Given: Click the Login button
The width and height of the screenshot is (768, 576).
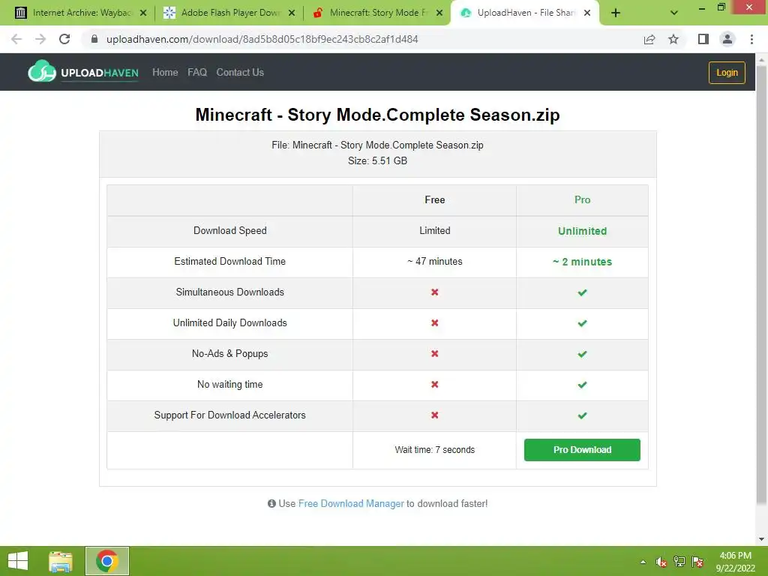Looking at the screenshot, I should point(727,73).
